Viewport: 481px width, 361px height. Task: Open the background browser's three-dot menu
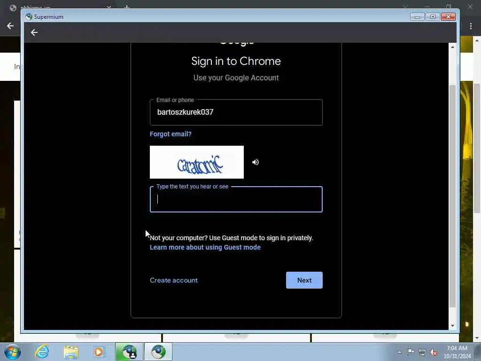tap(471, 26)
